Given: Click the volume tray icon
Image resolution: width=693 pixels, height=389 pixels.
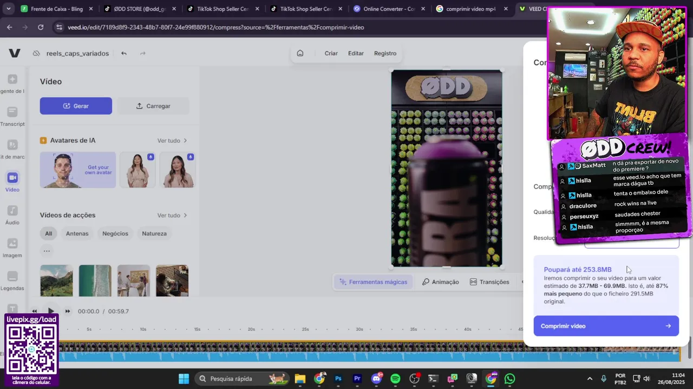Looking at the screenshot, I should click(646, 379).
